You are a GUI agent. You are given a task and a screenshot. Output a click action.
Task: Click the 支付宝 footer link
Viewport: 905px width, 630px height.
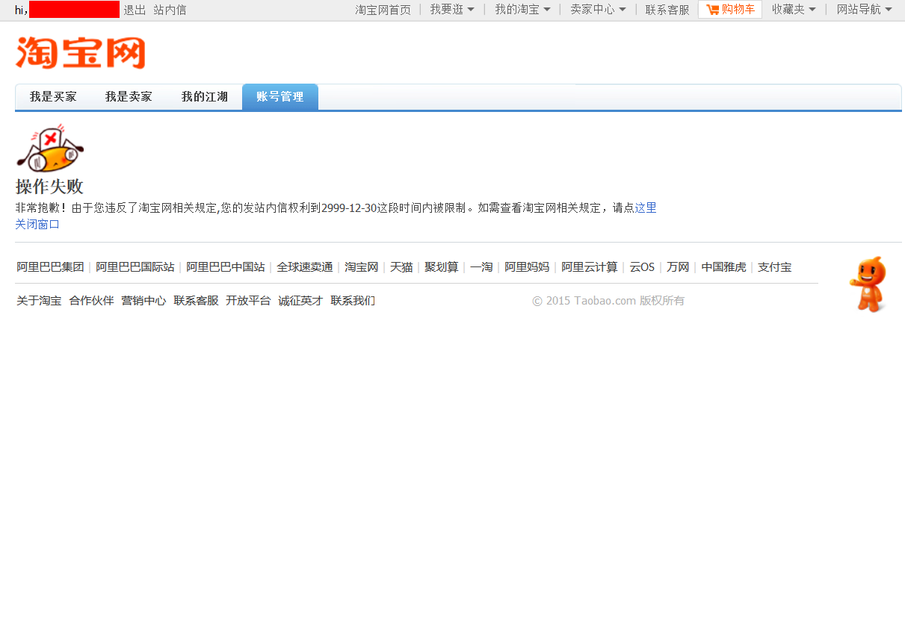click(774, 266)
